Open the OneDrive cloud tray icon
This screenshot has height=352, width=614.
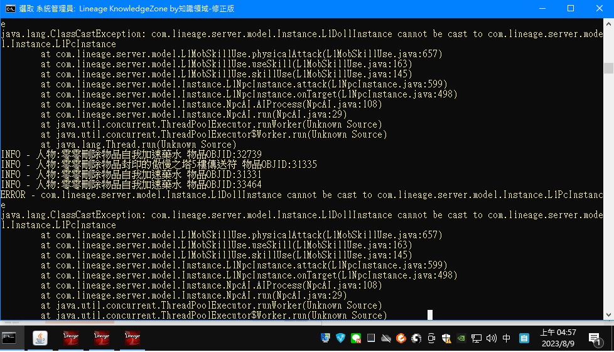coord(386,338)
